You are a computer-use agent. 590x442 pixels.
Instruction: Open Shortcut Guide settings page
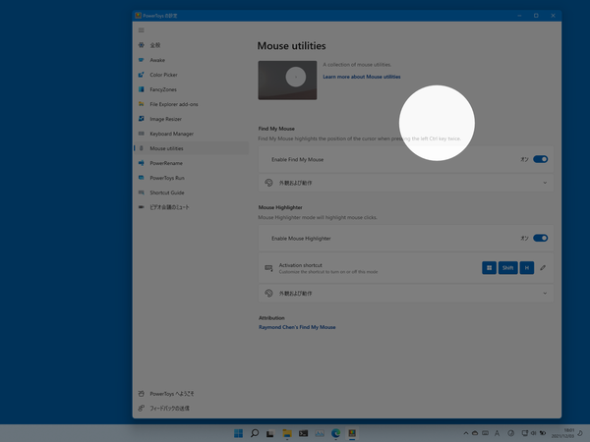(x=166, y=193)
